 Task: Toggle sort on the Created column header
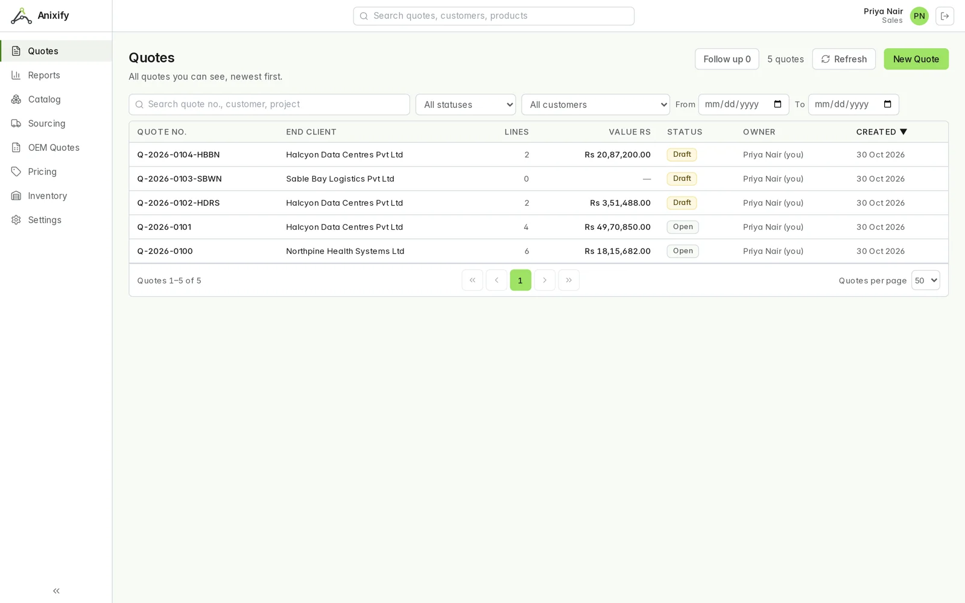tap(881, 132)
